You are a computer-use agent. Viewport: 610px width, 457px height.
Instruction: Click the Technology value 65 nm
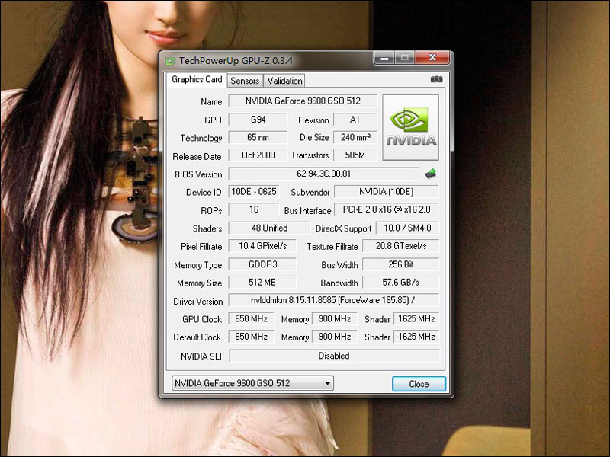pyautogui.click(x=258, y=138)
